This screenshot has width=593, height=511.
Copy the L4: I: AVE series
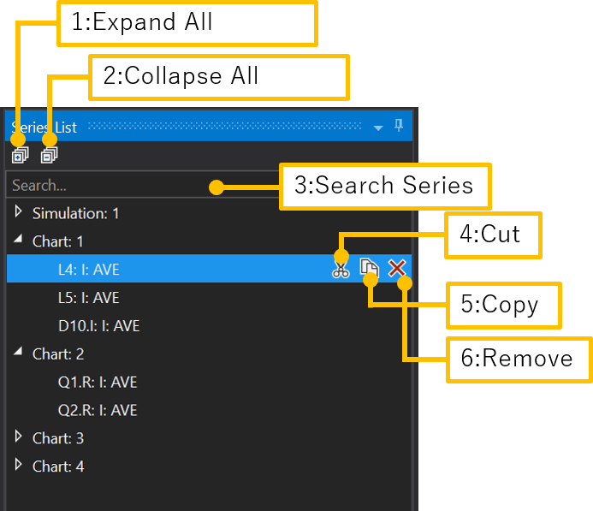pyautogui.click(x=369, y=268)
